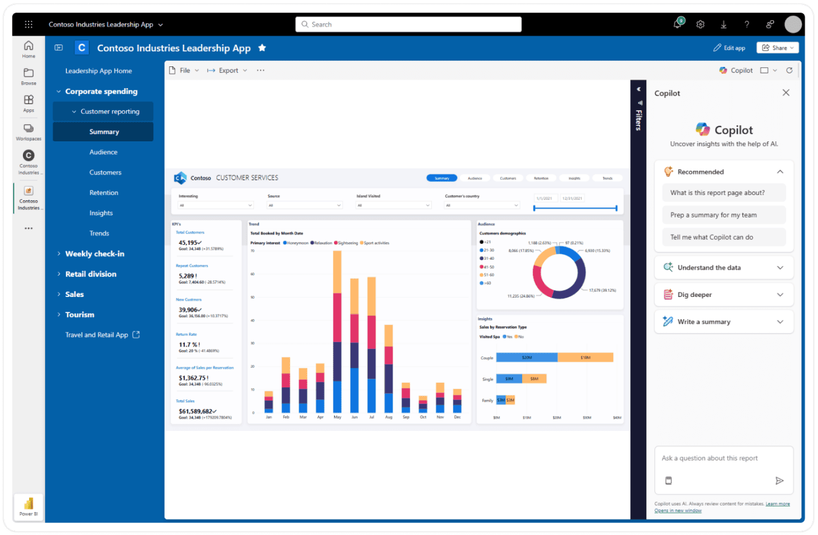Open the Learn more link

[x=777, y=504]
